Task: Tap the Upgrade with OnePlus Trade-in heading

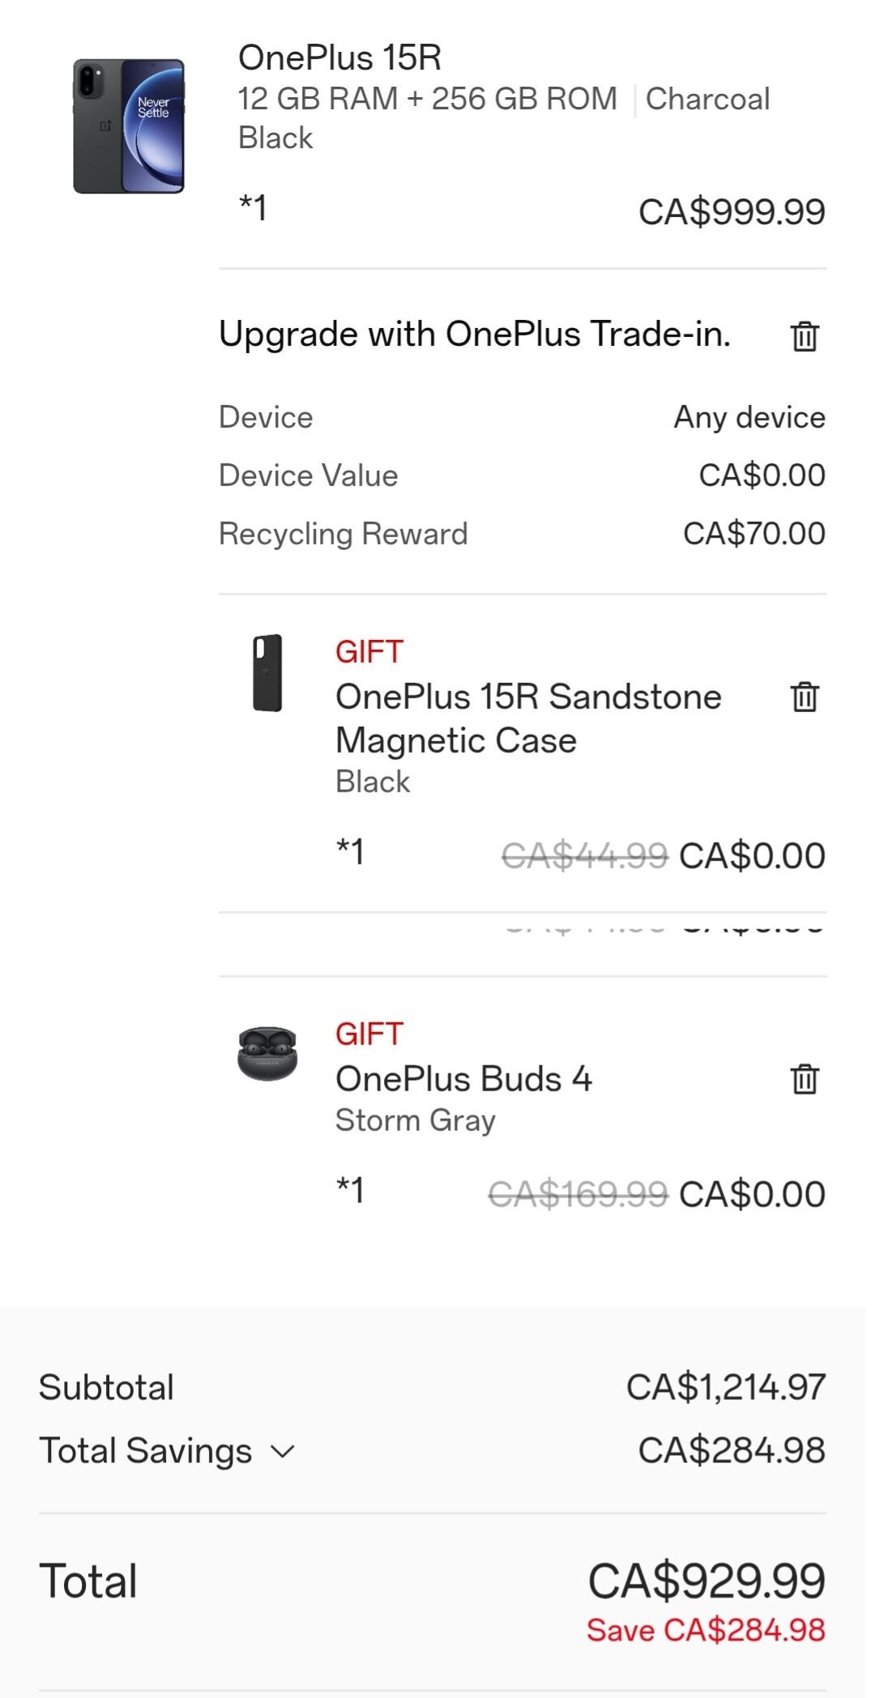Action: pos(475,334)
